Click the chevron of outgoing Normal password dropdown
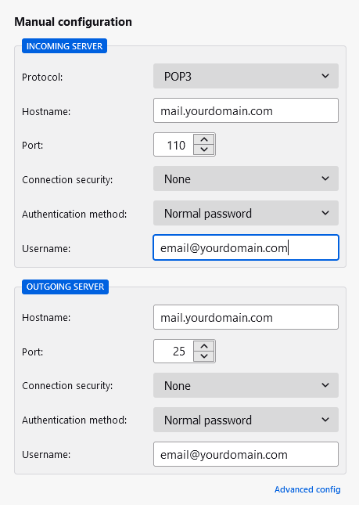This screenshot has height=505, width=359. coord(325,420)
